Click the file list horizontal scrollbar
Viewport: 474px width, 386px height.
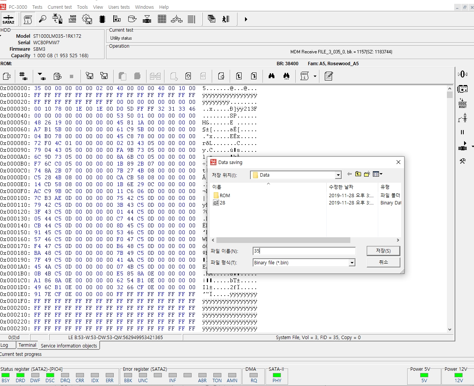pos(283,240)
